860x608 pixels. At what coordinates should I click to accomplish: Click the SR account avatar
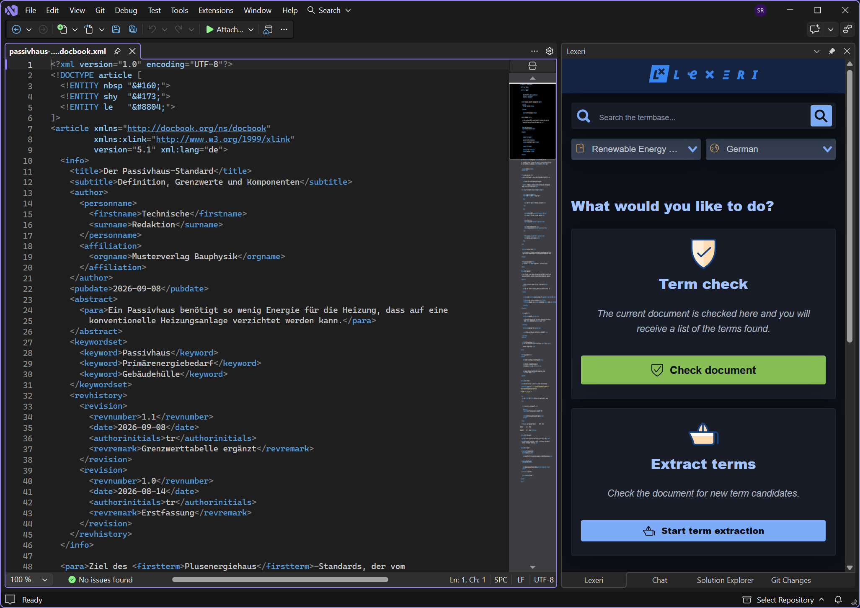[760, 10]
